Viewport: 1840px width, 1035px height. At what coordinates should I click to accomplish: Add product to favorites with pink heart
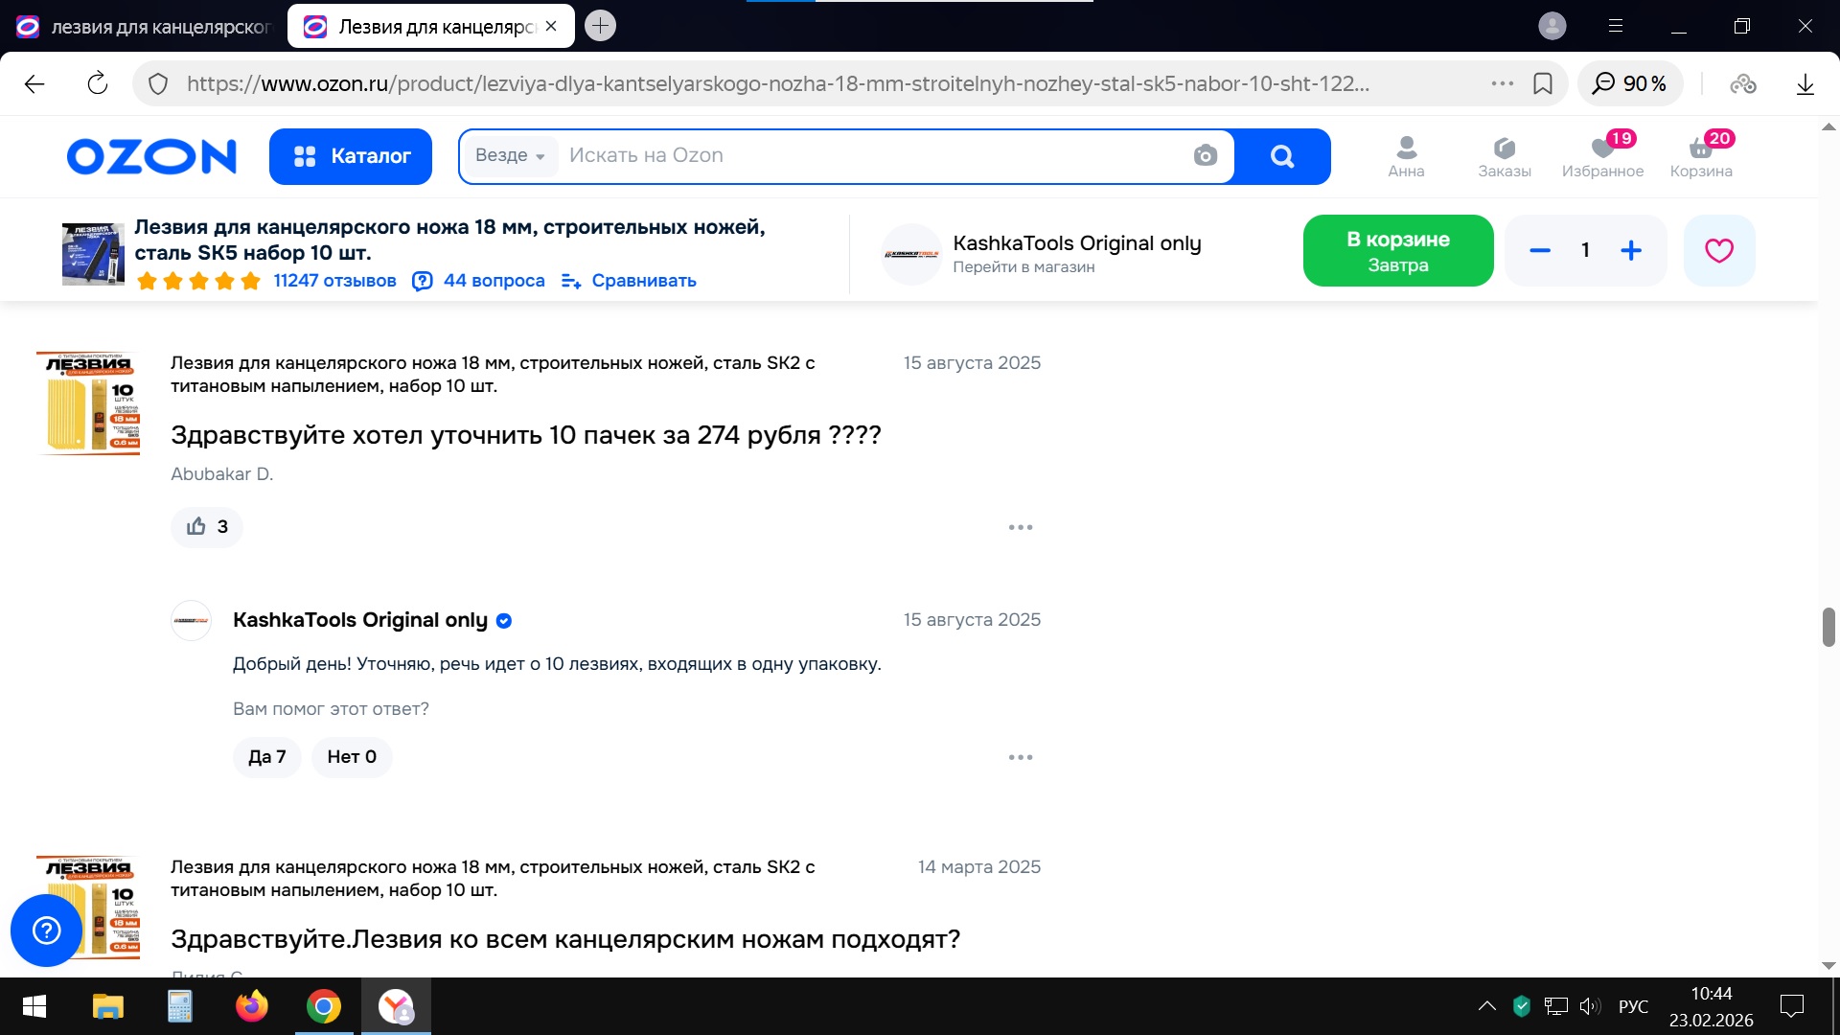1718,251
